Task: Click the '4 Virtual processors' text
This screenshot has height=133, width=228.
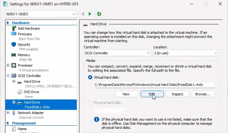Action: click(34, 70)
